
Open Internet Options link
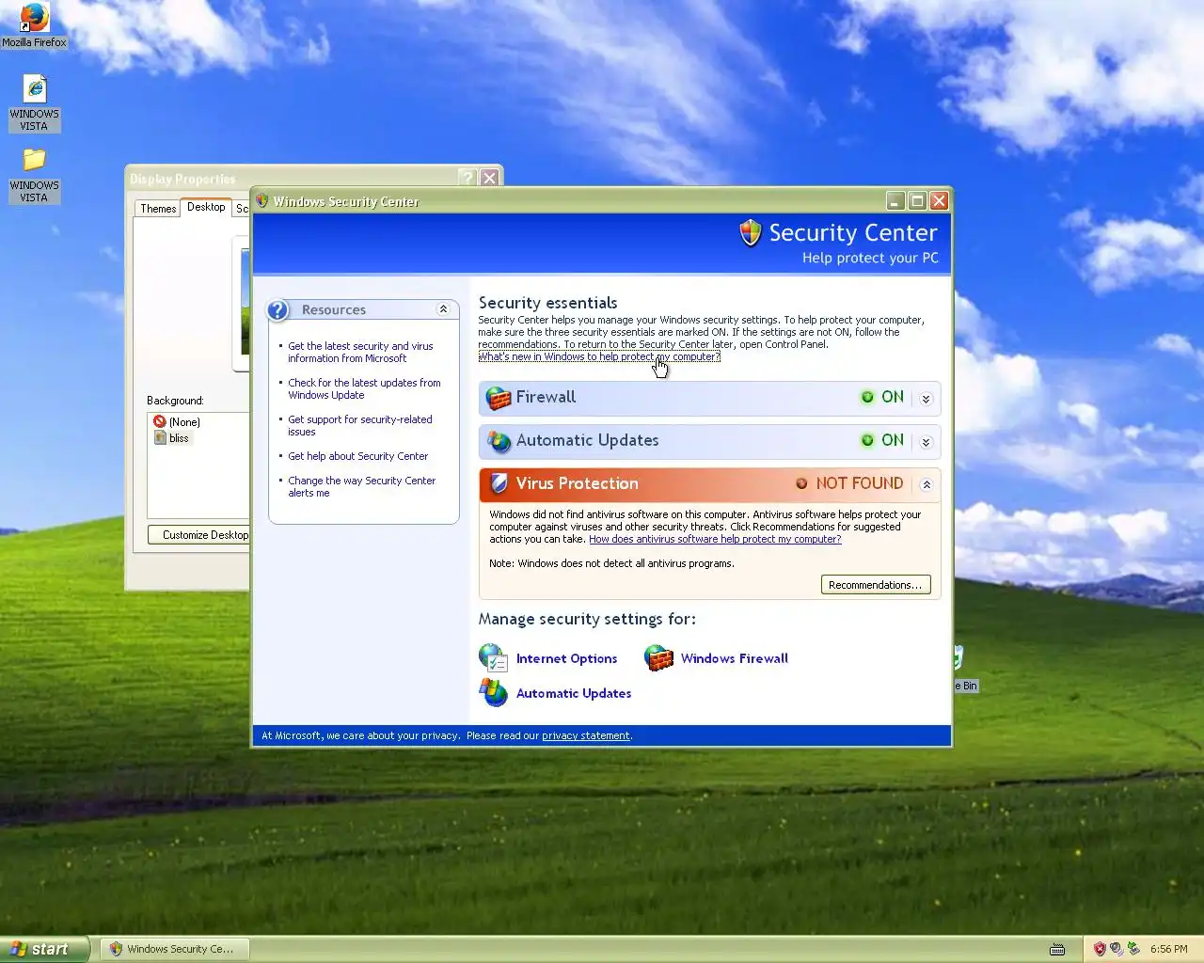pyautogui.click(x=566, y=658)
